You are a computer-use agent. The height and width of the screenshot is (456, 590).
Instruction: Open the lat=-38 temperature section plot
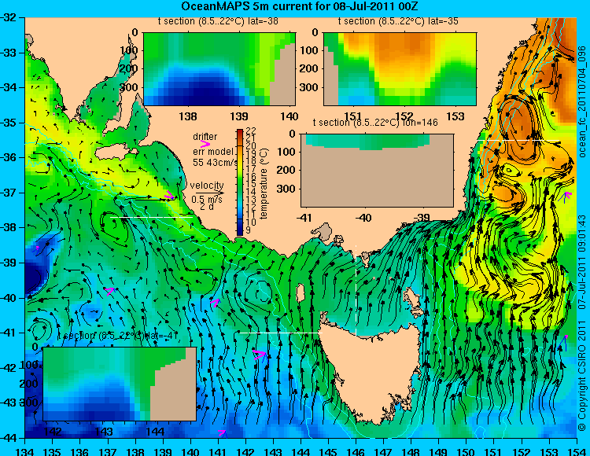(x=219, y=69)
